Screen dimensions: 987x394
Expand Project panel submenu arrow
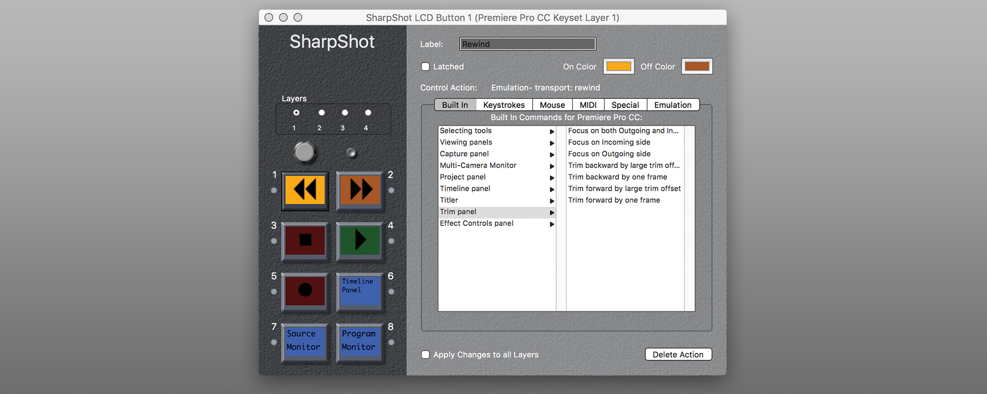(x=552, y=178)
